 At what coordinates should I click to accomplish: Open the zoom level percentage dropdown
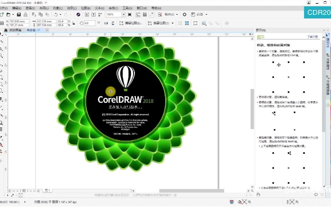click(123, 14)
